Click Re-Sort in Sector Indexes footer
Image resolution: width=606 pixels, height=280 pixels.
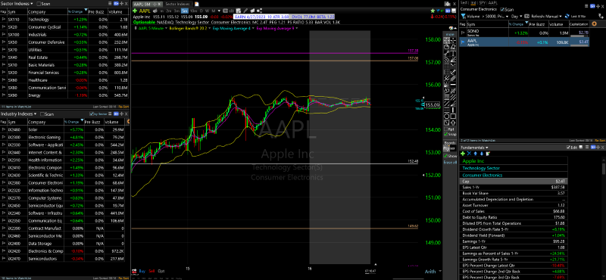click(x=123, y=106)
